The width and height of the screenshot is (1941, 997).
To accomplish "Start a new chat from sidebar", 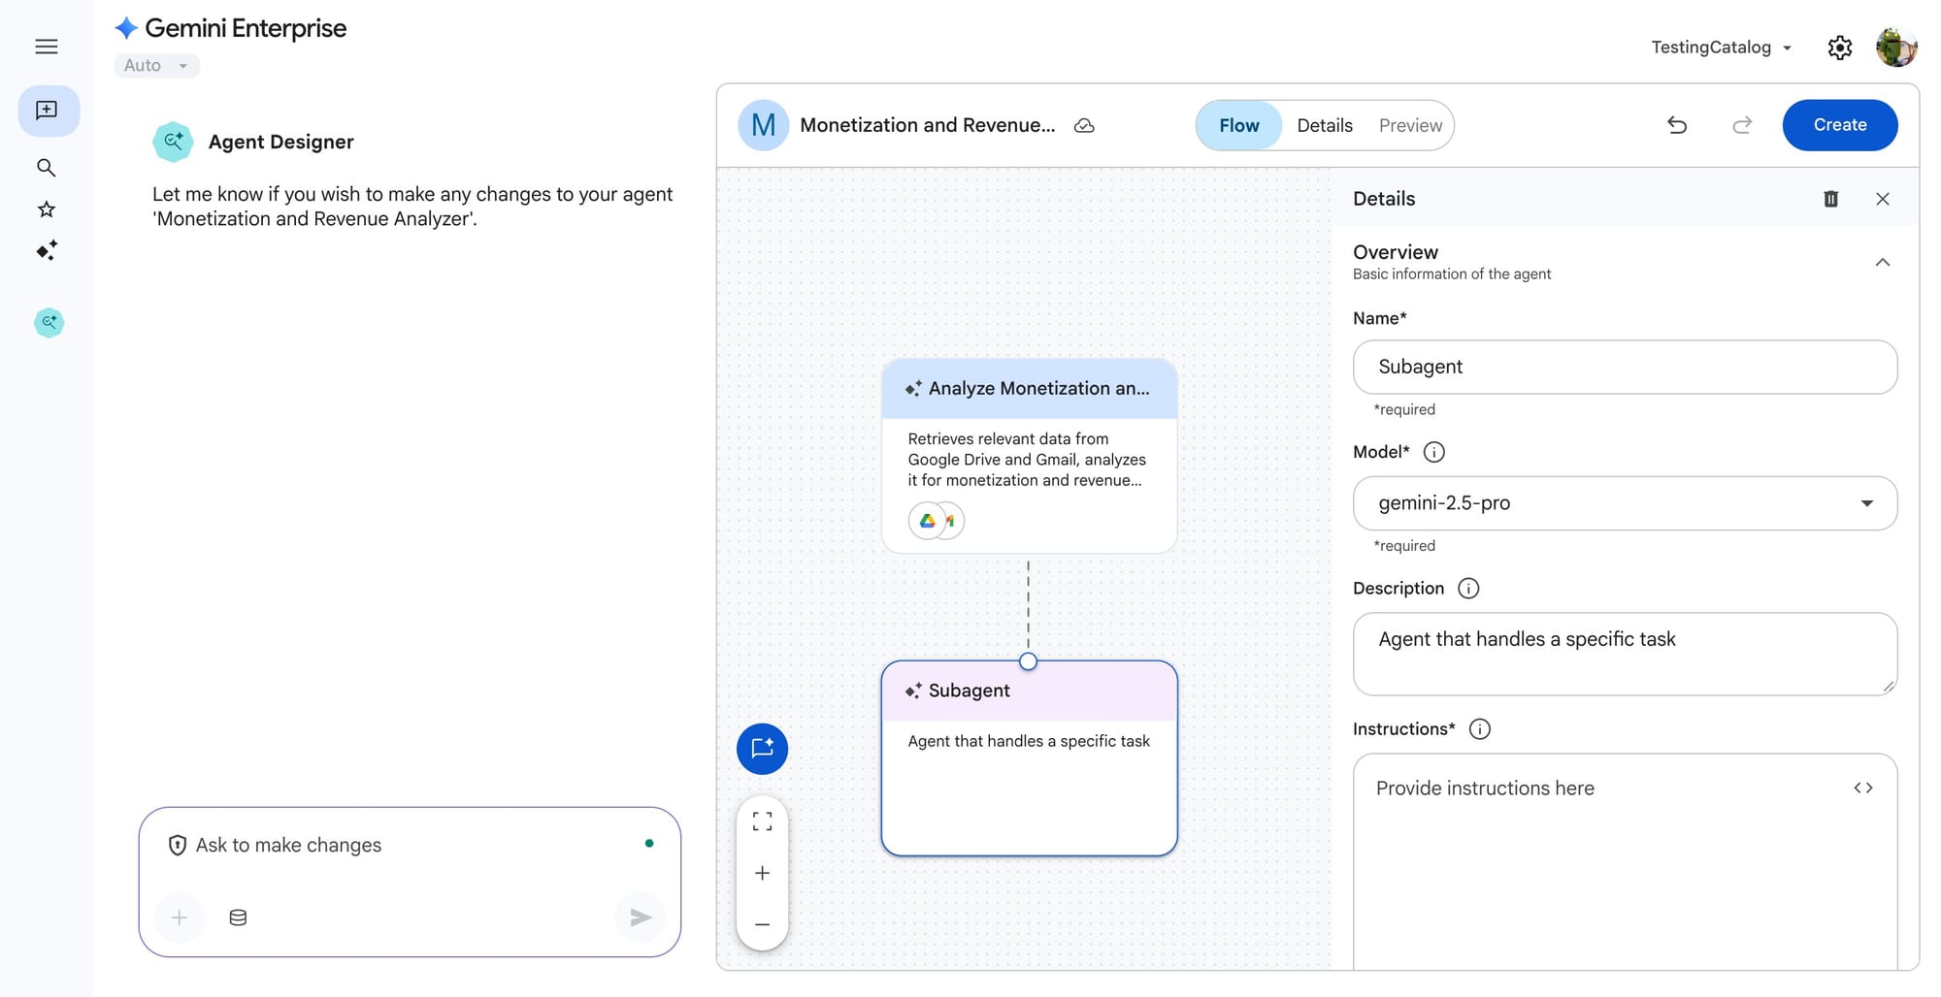I will click(x=48, y=111).
